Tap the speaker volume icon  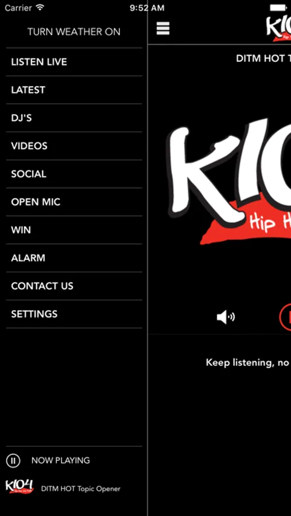tap(226, 317)
